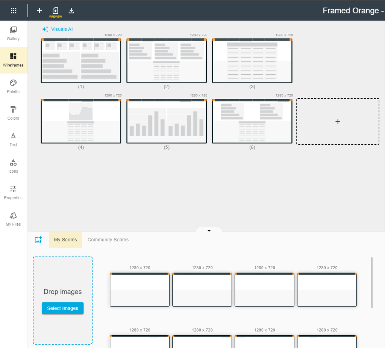Open the Visuals AI link
The image size is (385, 348).
point(62,29)
